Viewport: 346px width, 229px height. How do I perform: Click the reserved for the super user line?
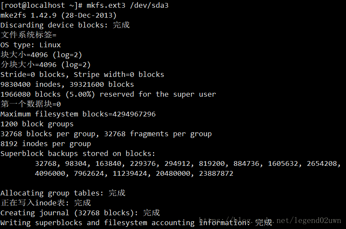click(x=108, y=94)
